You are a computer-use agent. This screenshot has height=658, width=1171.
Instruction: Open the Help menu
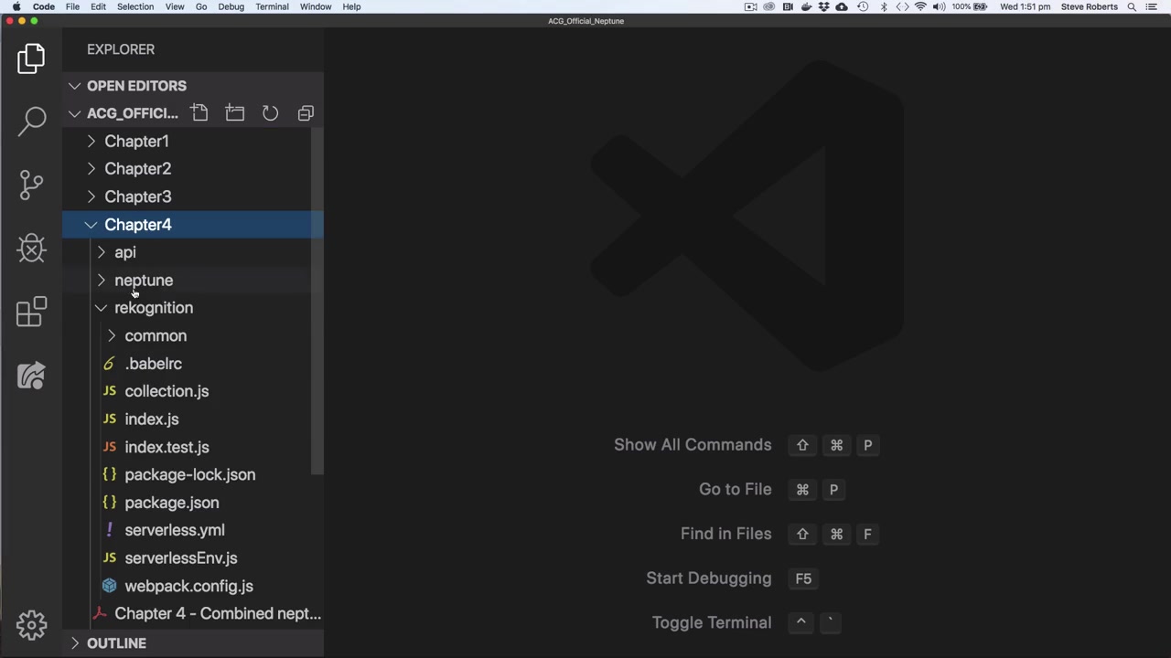click(351, 6)
